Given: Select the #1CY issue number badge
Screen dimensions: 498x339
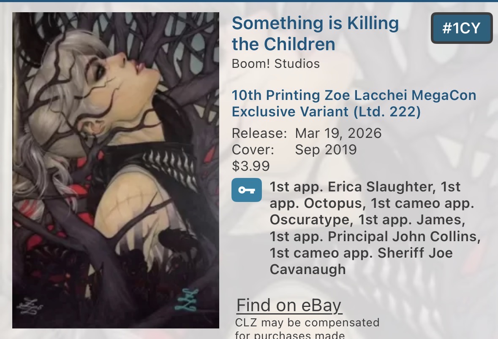Looking at the screenshot, I should (x=462, y=28).
